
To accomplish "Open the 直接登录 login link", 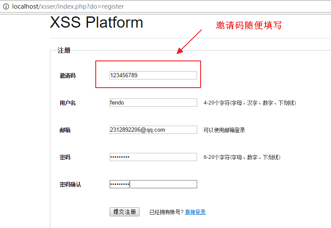I will tap(195, 212).
